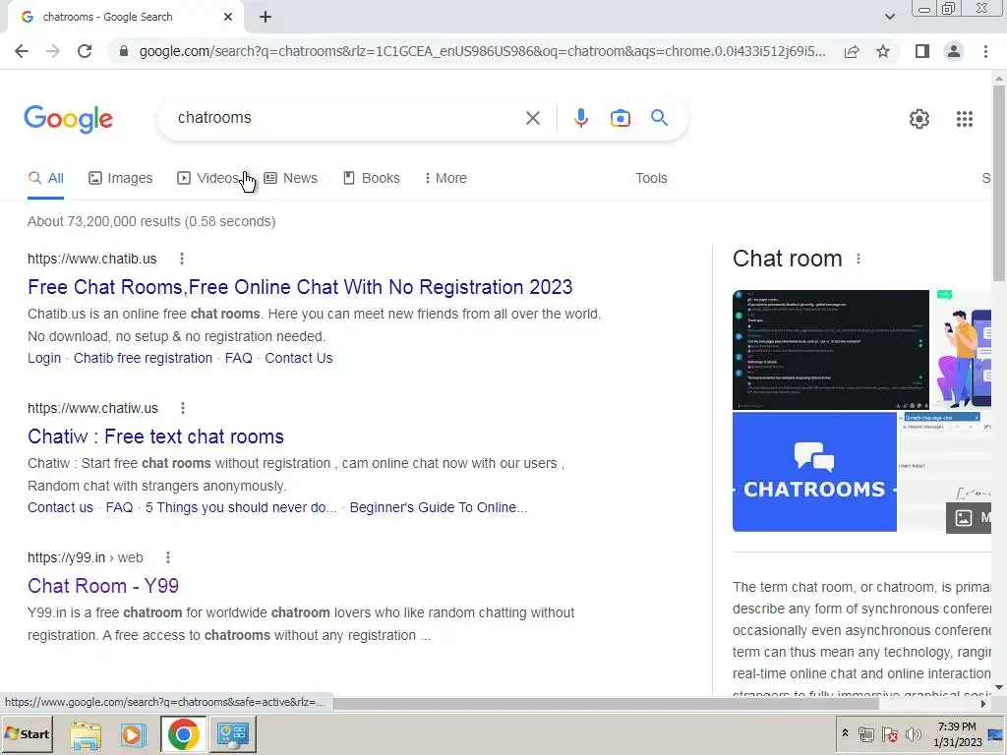Submit search with magnifier icon

[x=659, y=118]
